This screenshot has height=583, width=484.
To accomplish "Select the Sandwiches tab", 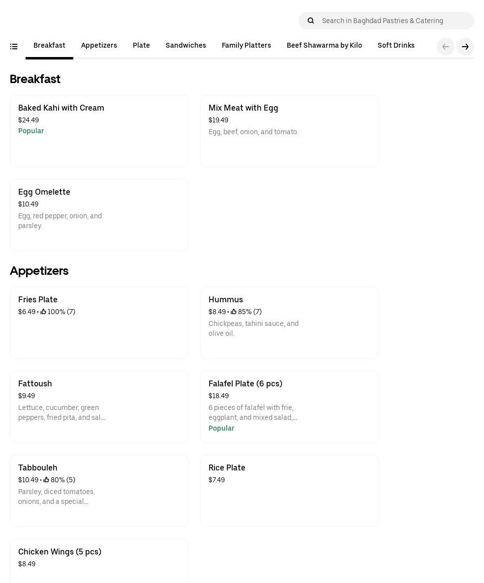I will click(186, 46).
